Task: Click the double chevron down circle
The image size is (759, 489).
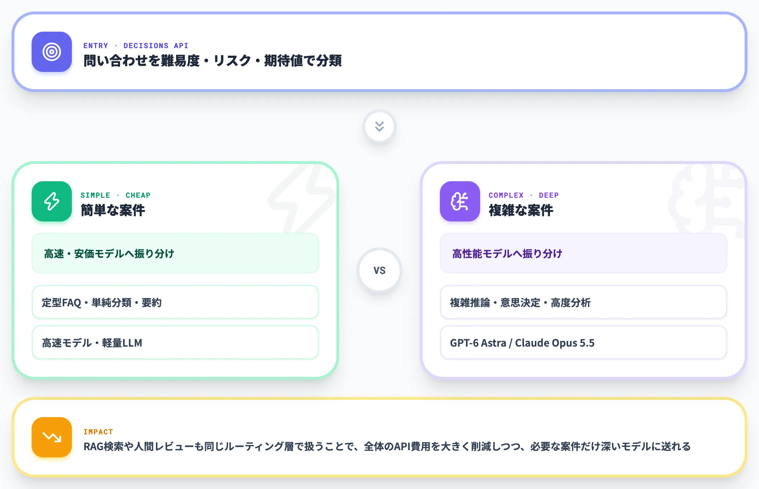Action: [x=379, y=127]
